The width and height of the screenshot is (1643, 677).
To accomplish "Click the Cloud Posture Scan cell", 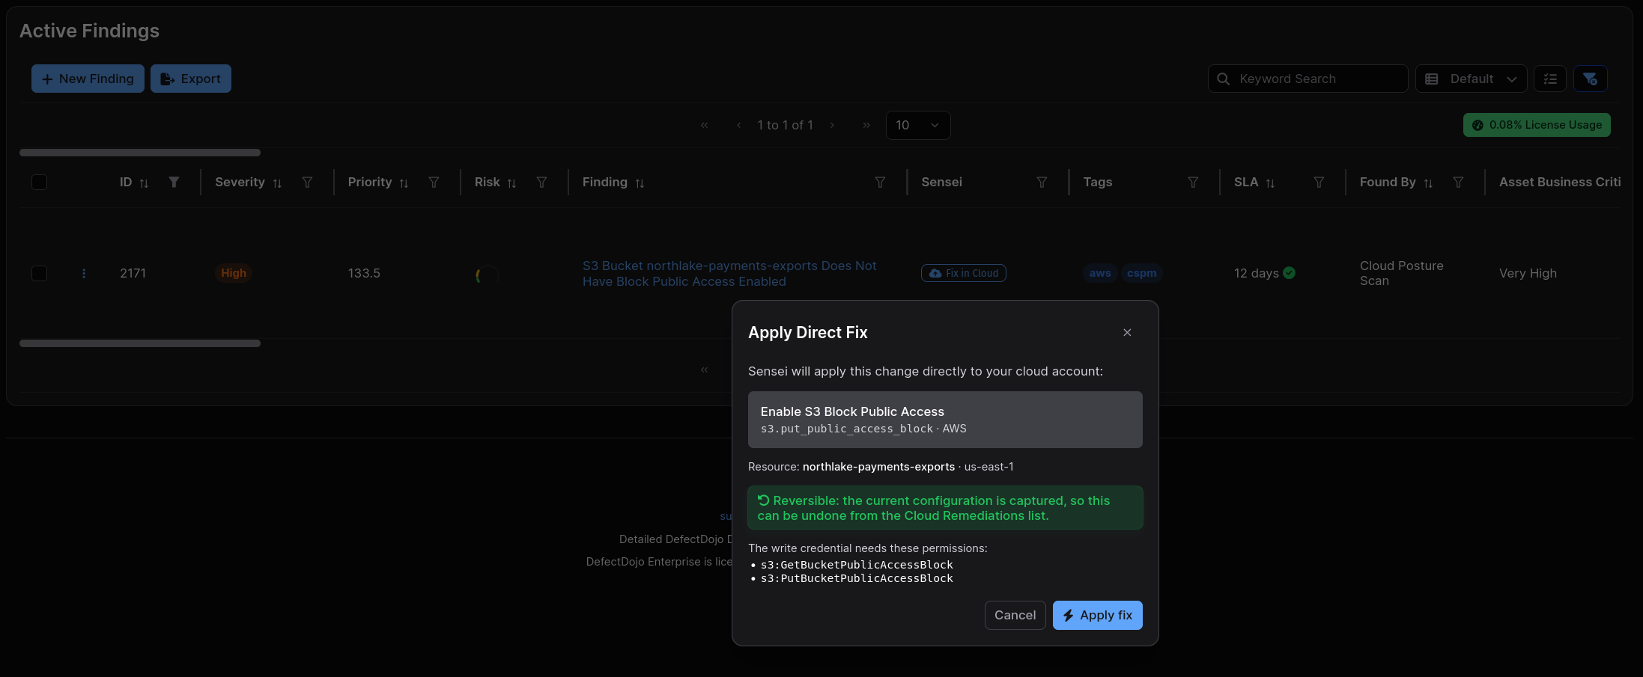I will (1401, 273).
